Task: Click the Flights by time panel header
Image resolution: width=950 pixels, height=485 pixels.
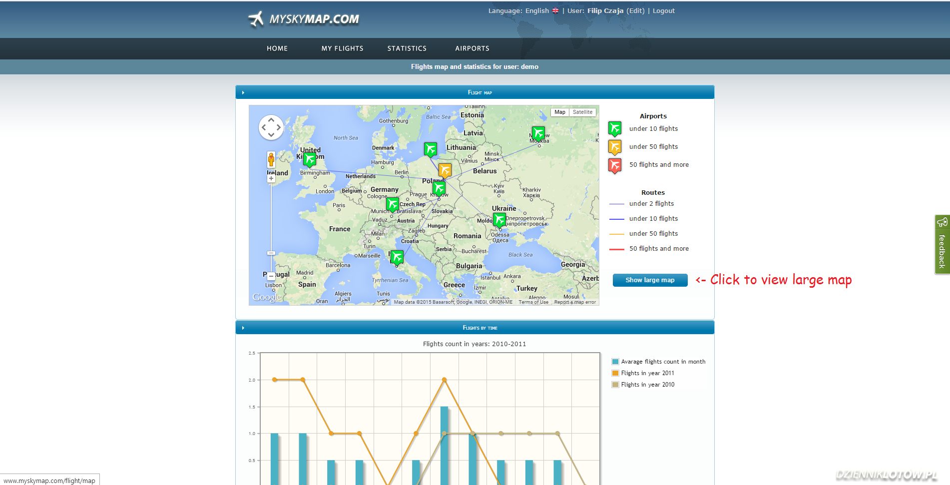Action: point(475,328)
